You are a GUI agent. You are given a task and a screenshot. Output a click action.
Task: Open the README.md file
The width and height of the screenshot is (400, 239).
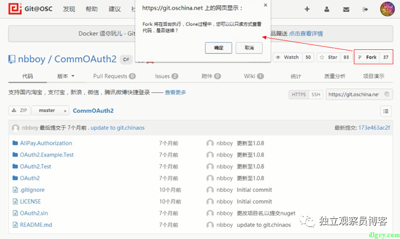36,225
